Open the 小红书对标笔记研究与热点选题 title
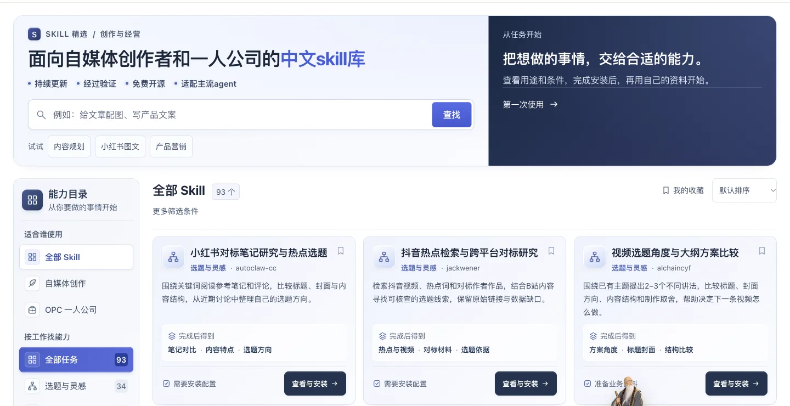Viewport: 790px width, 406px height. click(x=259, y=252)
